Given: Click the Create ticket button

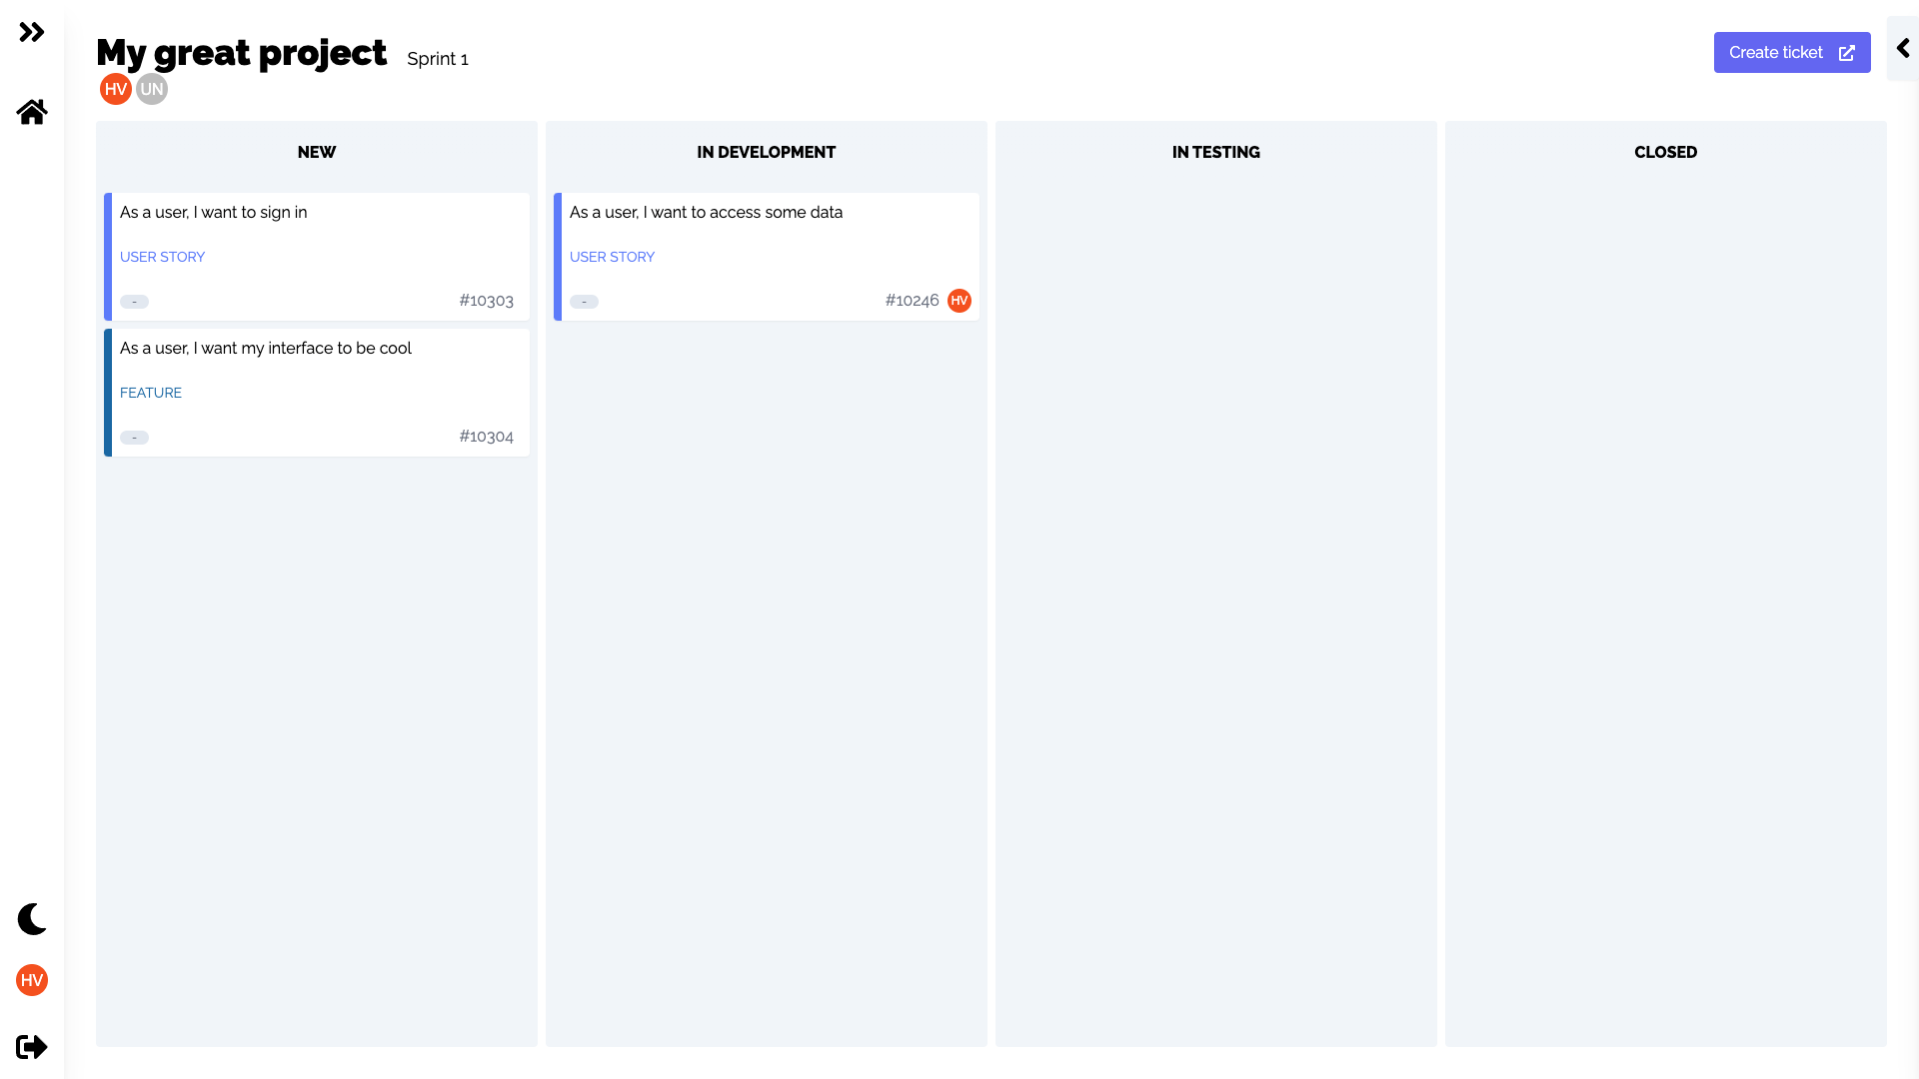Looking at the screenshot, I should [1776, 53].
